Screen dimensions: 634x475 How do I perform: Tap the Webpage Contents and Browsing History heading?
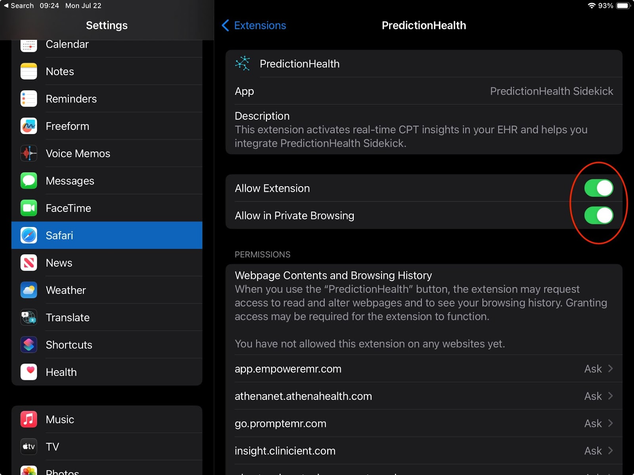(x=333, y=275)
